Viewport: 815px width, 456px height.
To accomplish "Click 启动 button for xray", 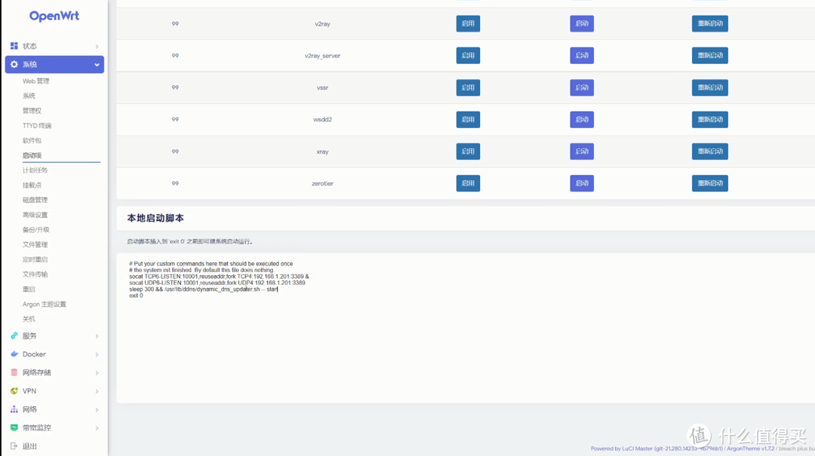I will [582, 151].
